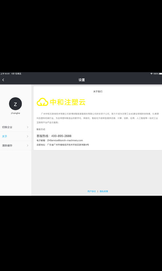162x271 pixels.
Task: Expand the chevron beside 切换企业
Action: [x=28, y=127]
